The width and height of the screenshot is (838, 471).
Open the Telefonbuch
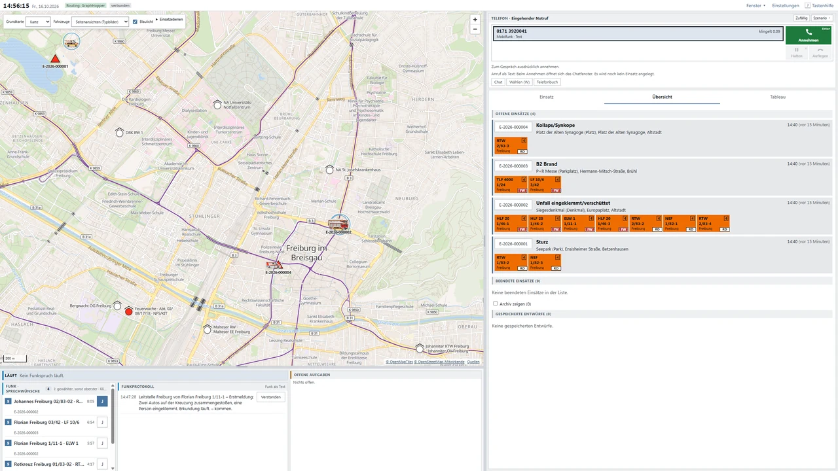coord(547,82)
